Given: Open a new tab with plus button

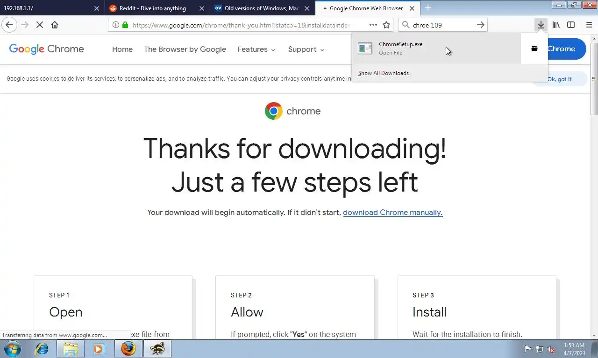Looking at the screenshot, I should coord(427,8).
